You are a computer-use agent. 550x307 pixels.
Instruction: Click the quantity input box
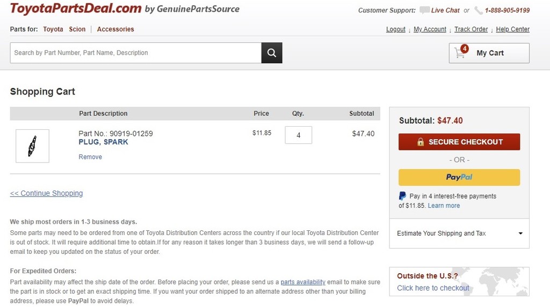coord(299,135)
